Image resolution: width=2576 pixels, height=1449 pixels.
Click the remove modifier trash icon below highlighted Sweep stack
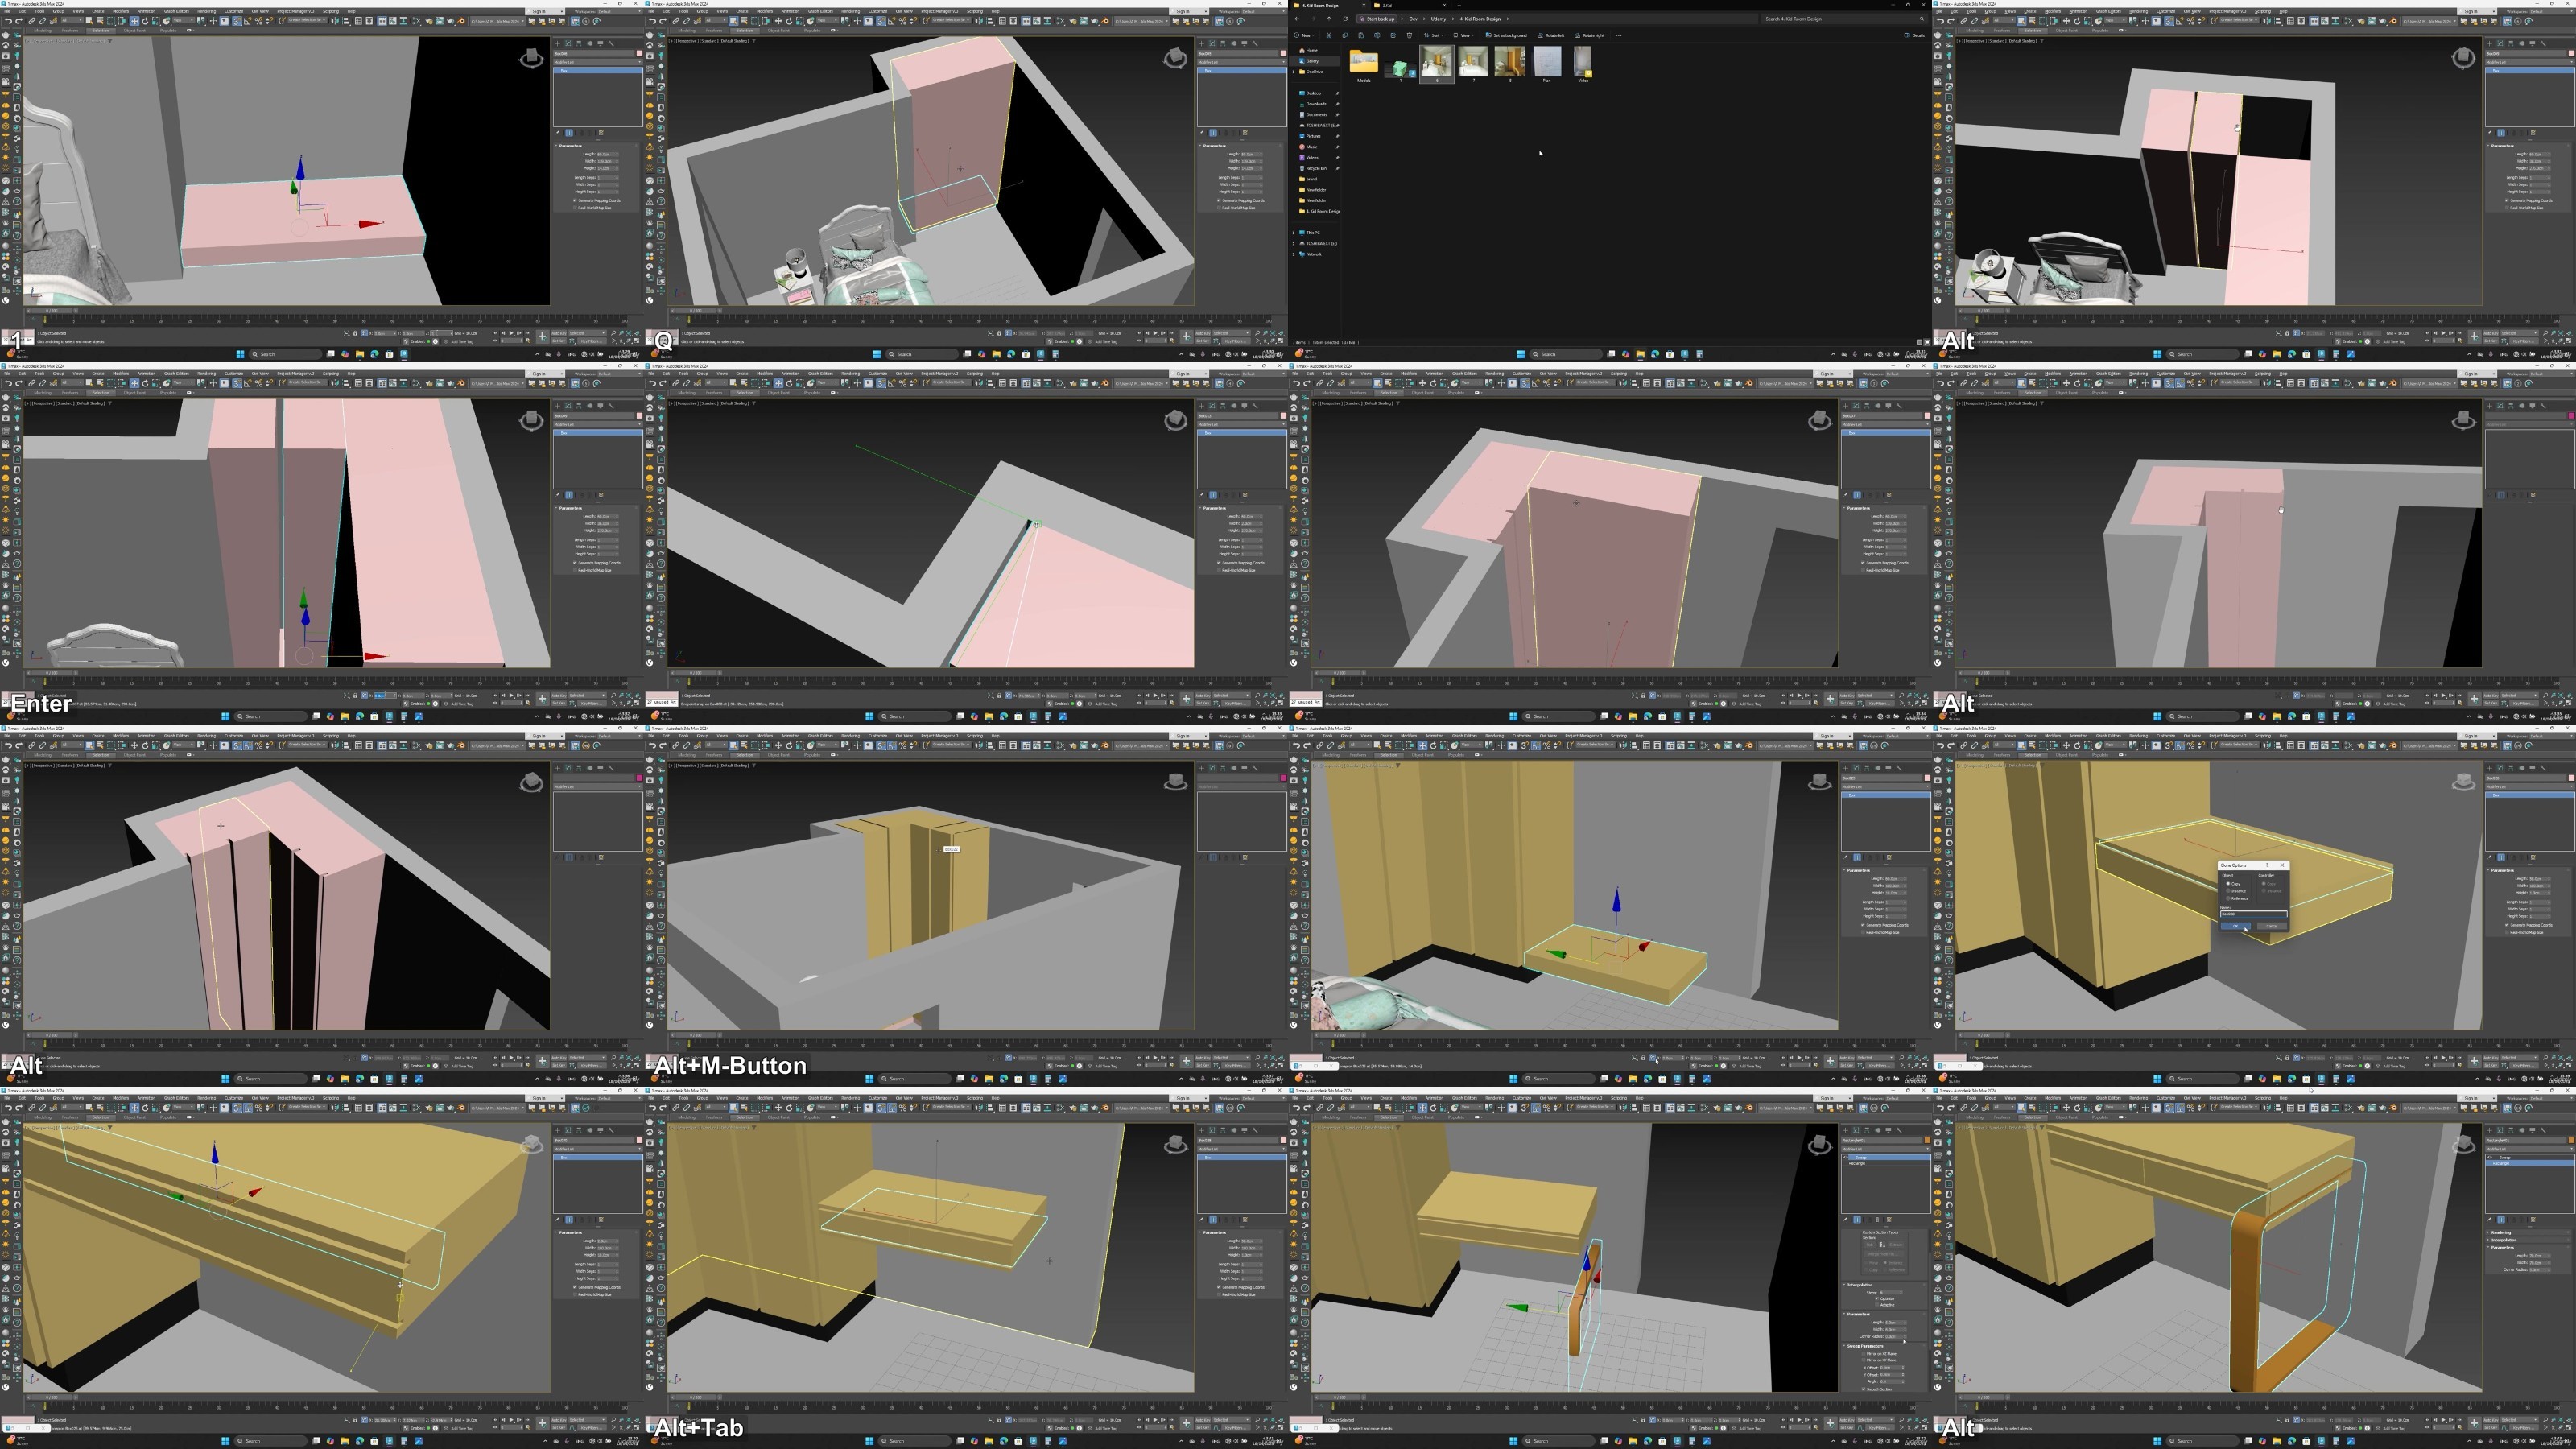click(x=1877, y=1220)
